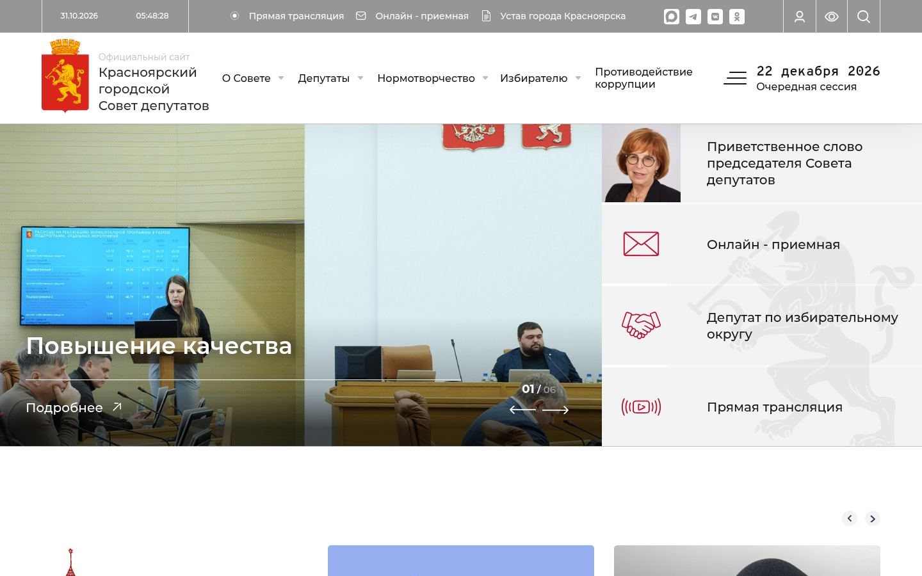Click the document icon beside Устав города Красноярска

click(x=487, y=16)
